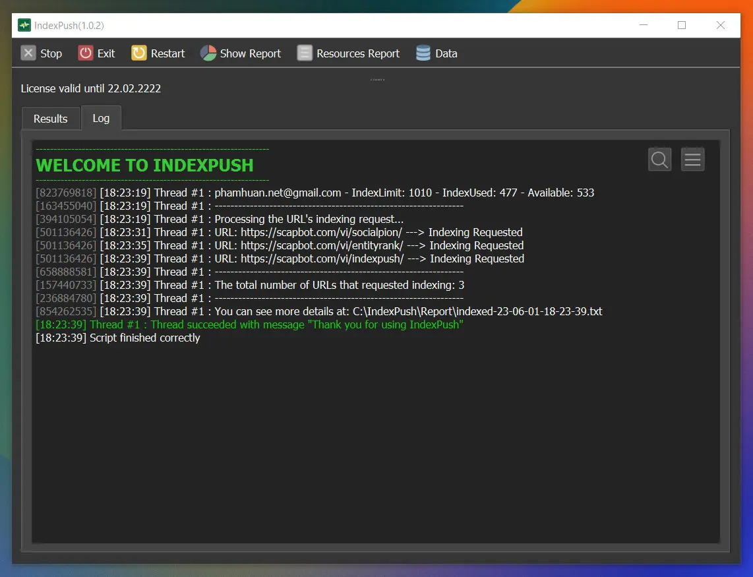Click 'total number of URLs that requested indexing' line
The height and width of the screenshot is (577, 753).
tap(250, 285)
